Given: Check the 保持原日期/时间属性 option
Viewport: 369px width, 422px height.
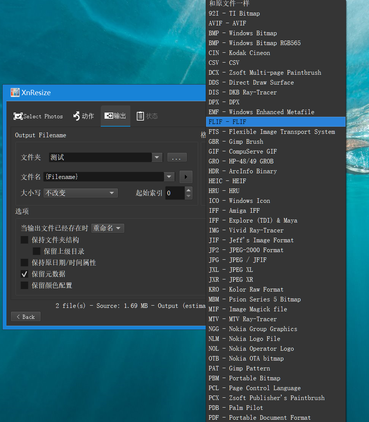Looking at the screenshot, I should [25, 263].
